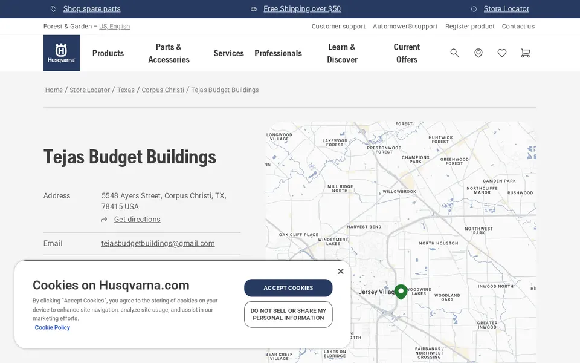Click the Willowbrook map label
The height and width of the screenshot is (363, 580).
tap(399, 192)
